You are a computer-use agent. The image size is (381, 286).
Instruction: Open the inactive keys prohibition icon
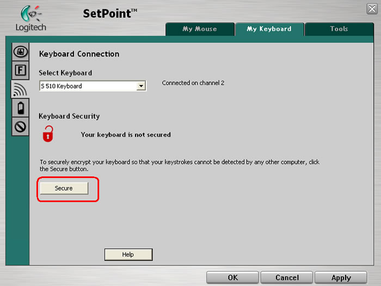(21, 127)
